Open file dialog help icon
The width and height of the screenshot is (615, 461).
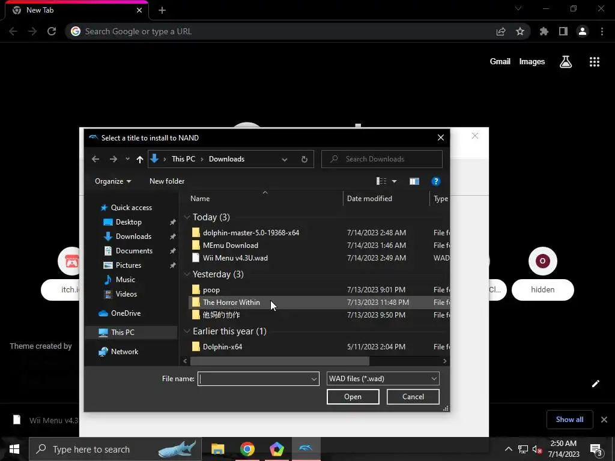coord(435,181)
